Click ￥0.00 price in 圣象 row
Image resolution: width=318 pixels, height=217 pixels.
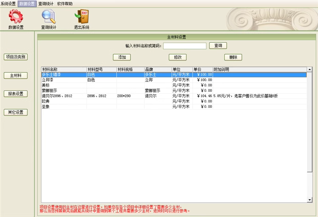(203, 107)
